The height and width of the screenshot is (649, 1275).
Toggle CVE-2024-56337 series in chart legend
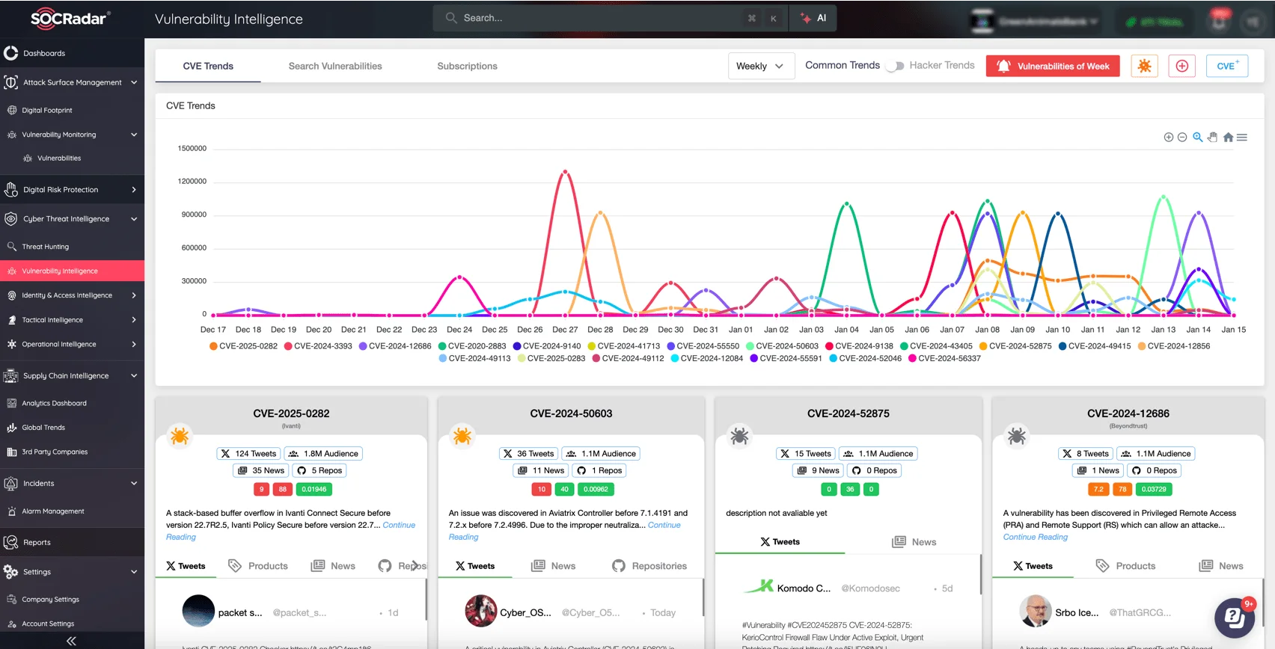(x=944, y=358)
